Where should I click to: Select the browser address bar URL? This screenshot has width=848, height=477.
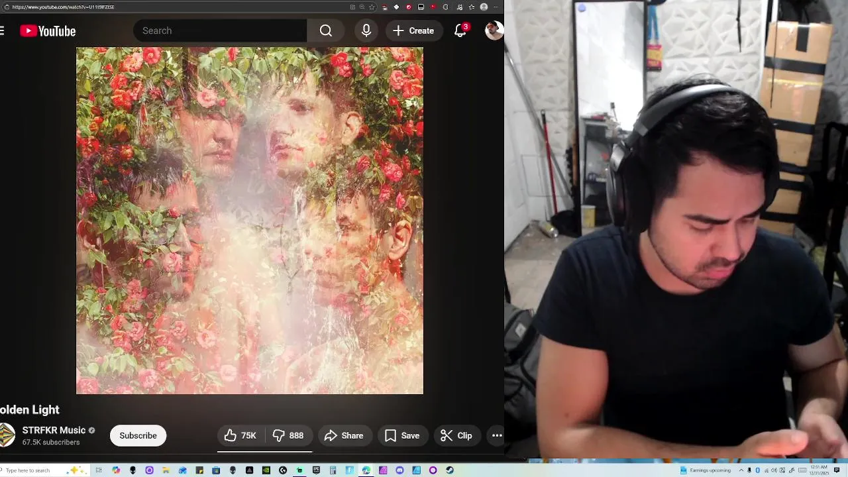coord(63,7)
